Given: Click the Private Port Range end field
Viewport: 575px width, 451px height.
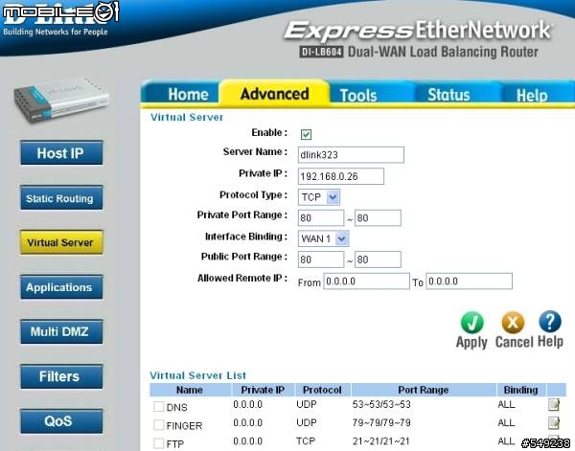Looking at the screenshot, I should [x=378, y=218].
